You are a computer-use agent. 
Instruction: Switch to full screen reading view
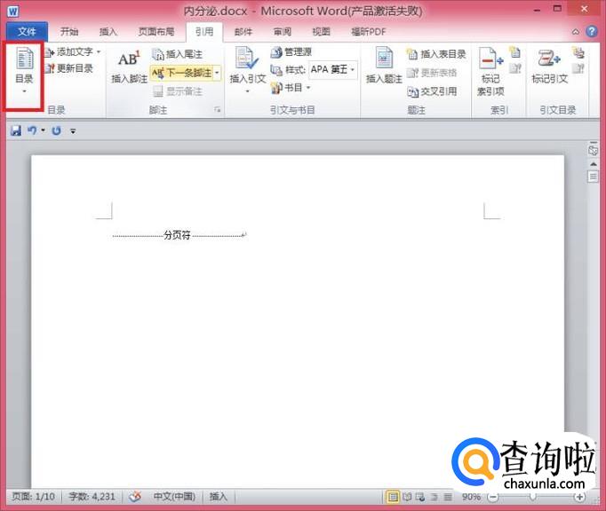407,497
